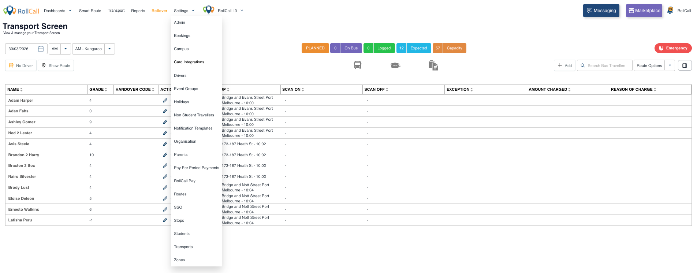This screenshot has height=273, width=697.
Task: Click the Expected count badge
Action: click(x=414, y=48)
